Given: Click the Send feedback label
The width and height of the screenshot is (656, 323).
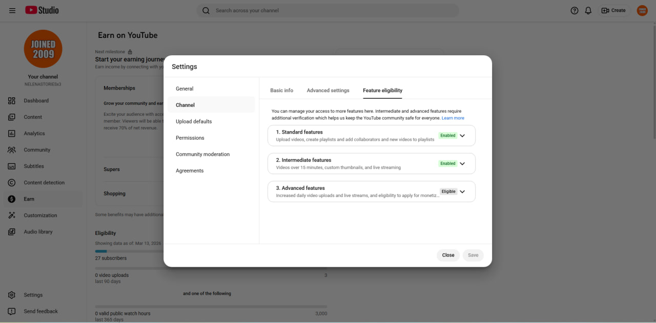Looking at the screenshot, I should (41, 312).
